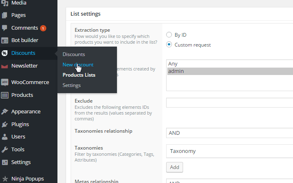Click the Taxonomies relationship label

click(103, 131)
